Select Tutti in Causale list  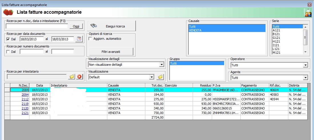point(227,27)
